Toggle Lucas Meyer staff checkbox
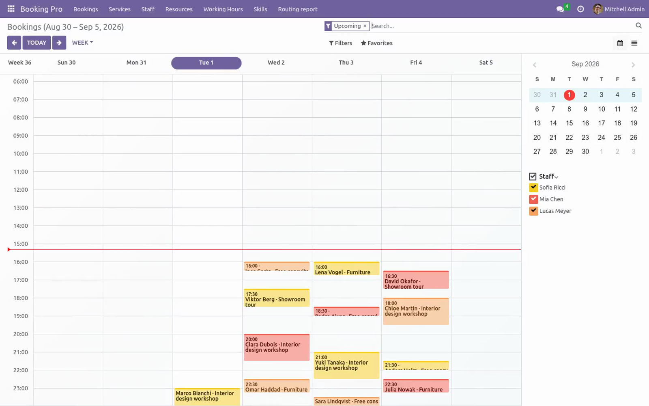Screen dimensions: 649x406 click(x=533, y=211)
